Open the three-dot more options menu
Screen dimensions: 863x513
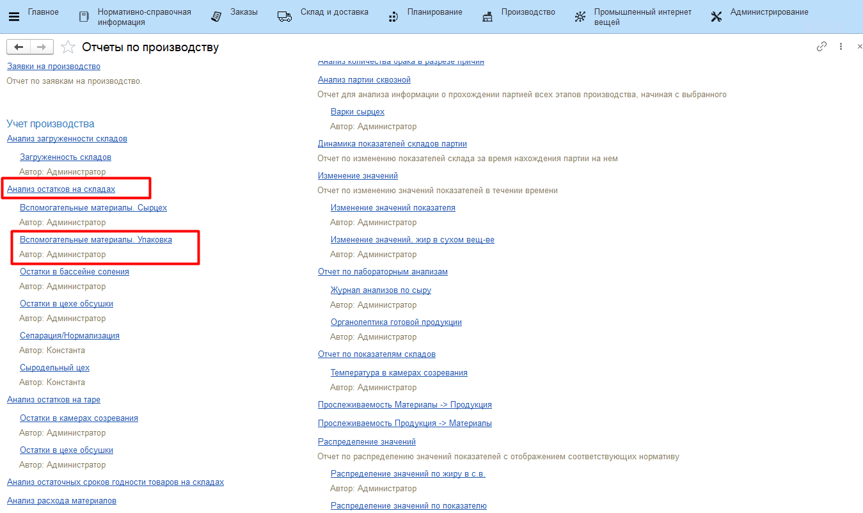coord(841,47)
